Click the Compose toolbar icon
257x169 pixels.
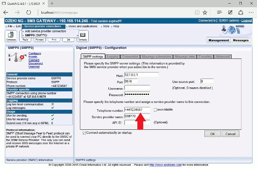[x=11, y=36]
